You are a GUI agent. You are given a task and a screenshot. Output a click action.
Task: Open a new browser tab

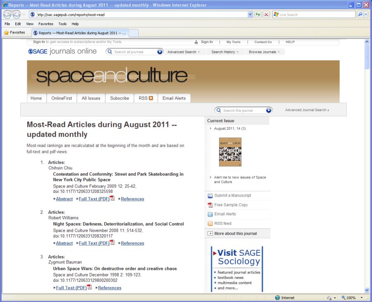click(134, 33)
